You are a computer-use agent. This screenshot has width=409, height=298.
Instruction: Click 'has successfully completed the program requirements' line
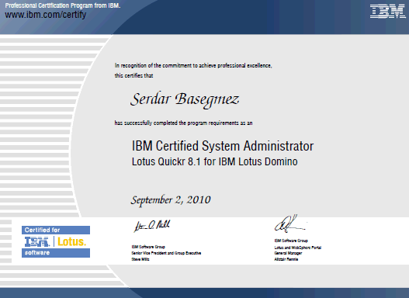[183, 123]
